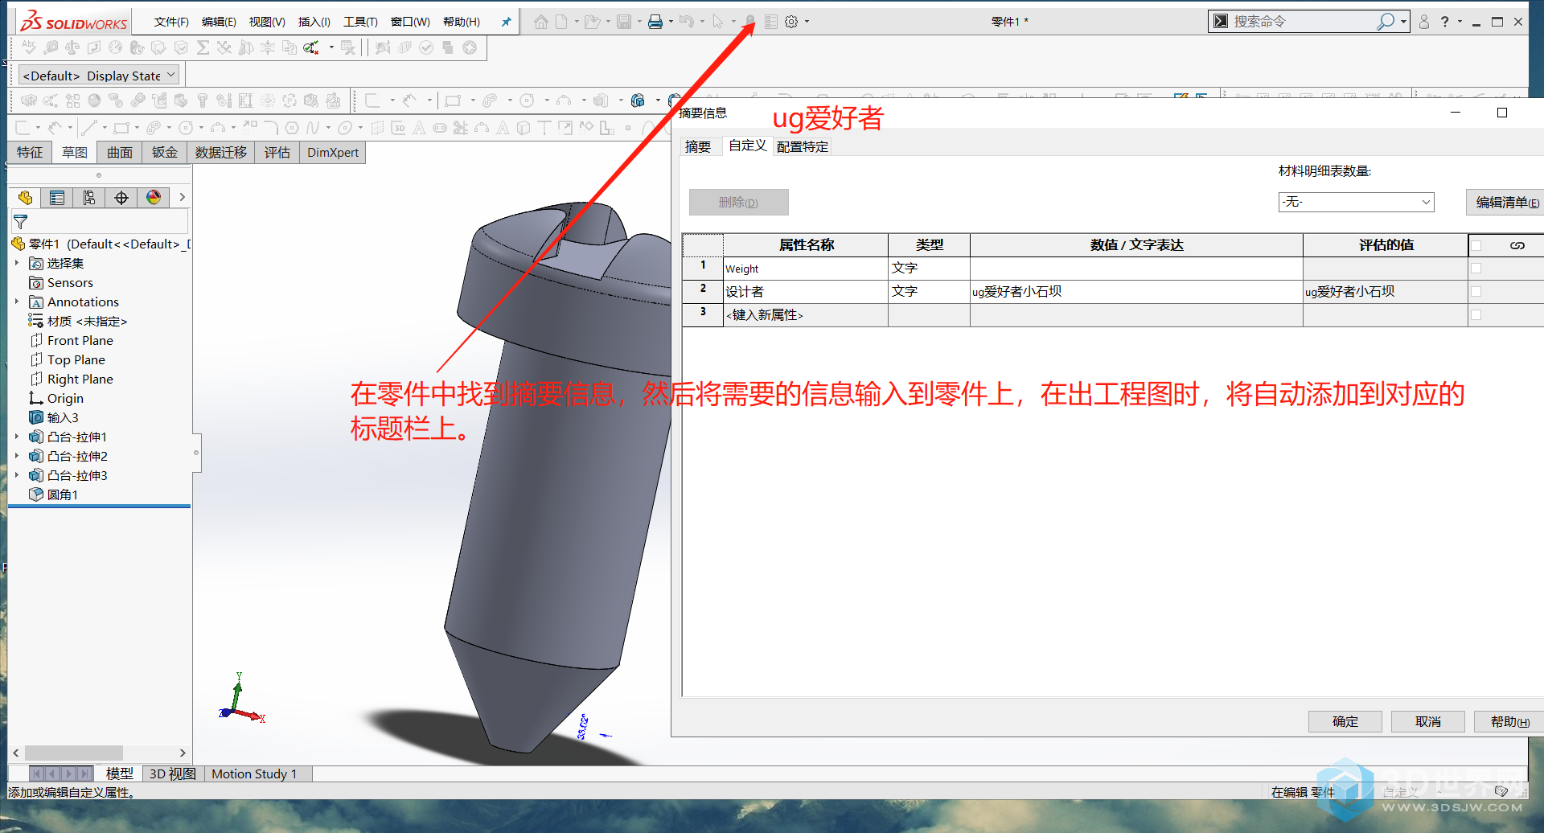The height and width of the screenshot is (833, 1544).
Task: Expand the 凸台-拉伸1 feature node
Action: [x=16, y=437]
